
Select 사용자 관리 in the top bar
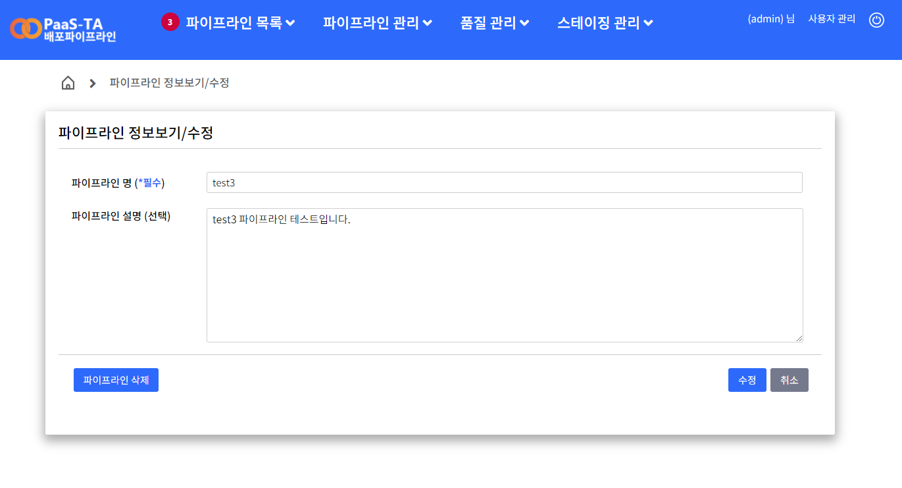(x=831, y=19)
